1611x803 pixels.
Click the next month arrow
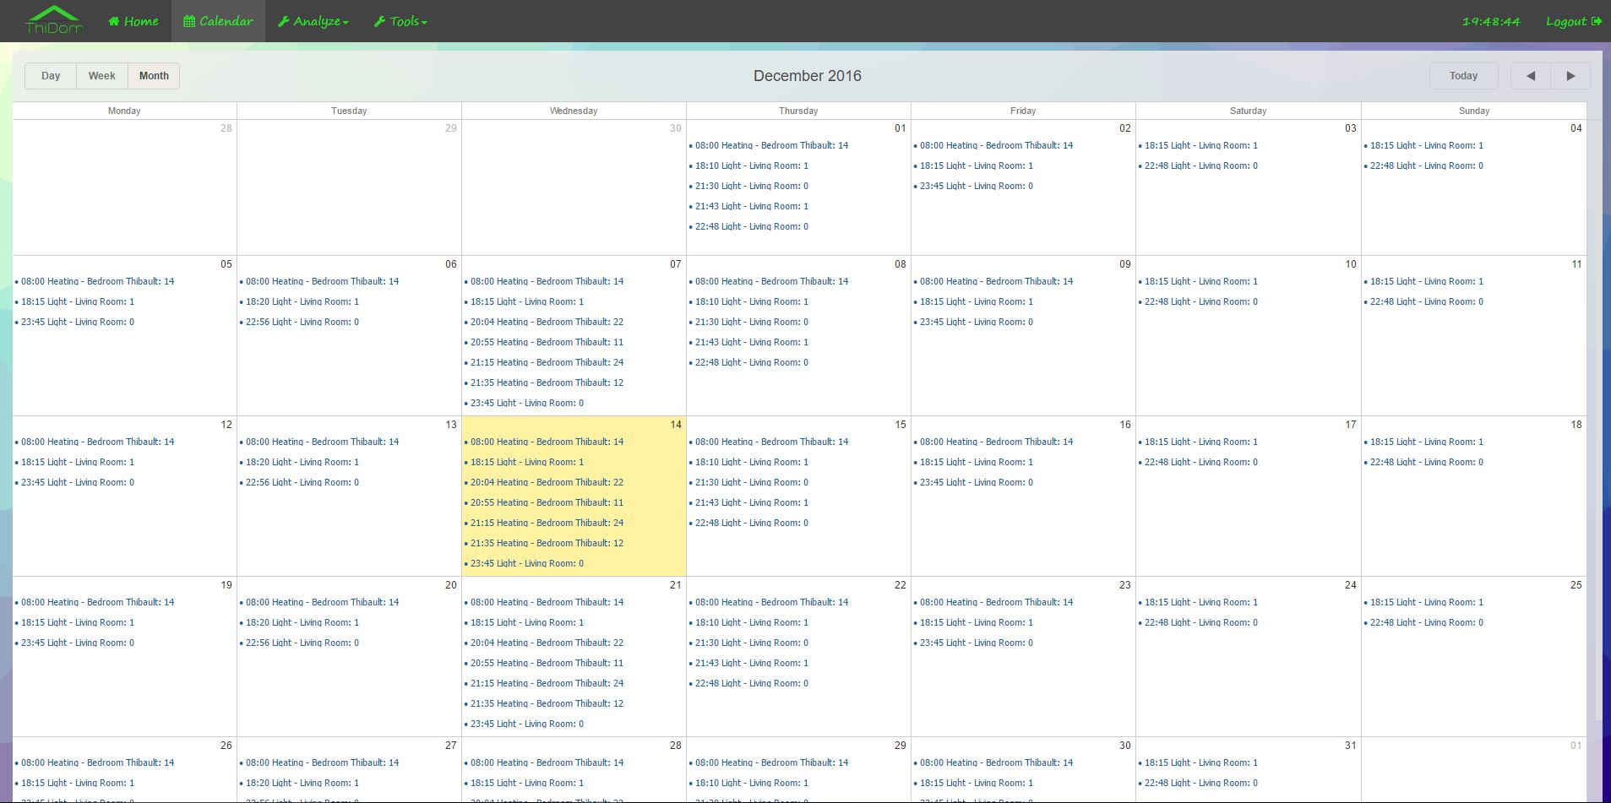1571,75
